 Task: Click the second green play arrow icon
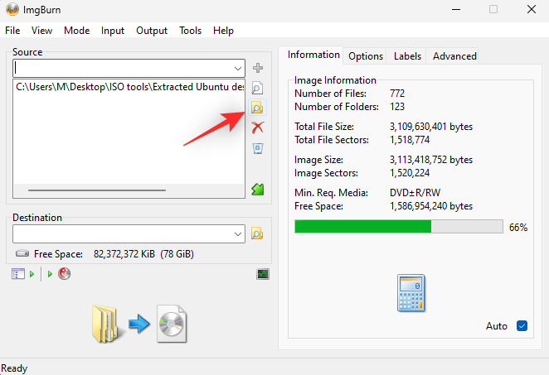(x=50, y=274)
